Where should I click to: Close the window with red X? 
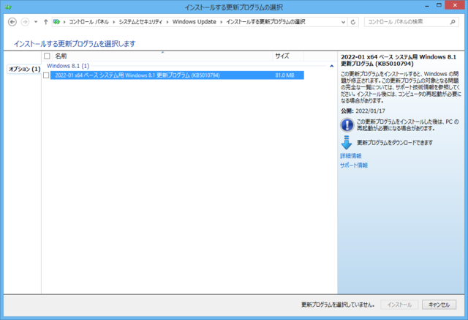click(x=455, y=5)
